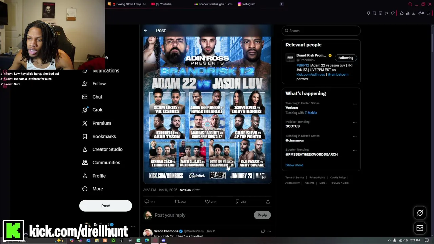Click the Grok icon in the sidebar
Screen dimensions: 434x244
85,110
